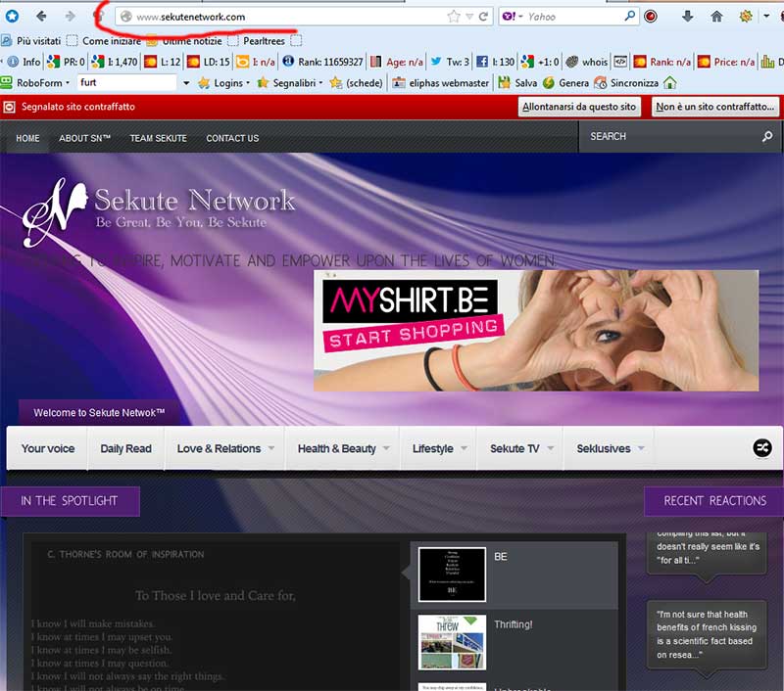Click the IN THE SPOTLIGHT heading
The height and width of the screenshot is (691, 784).
70,501
